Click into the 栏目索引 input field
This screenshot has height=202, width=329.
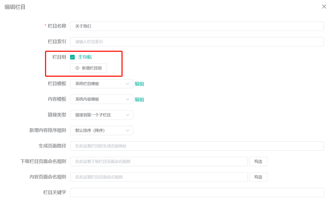(197, 42)
